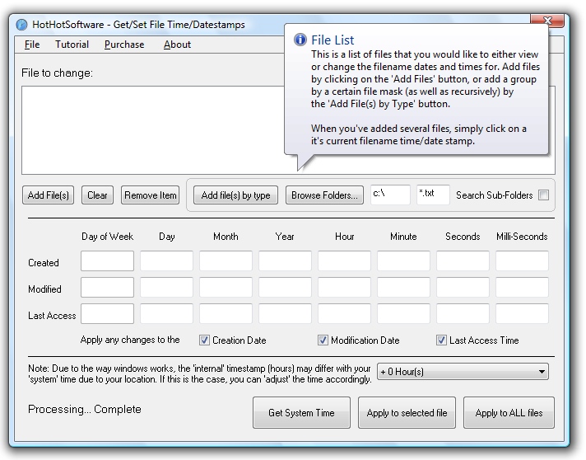Click the Get System Time button
The width and height of the screenshot is (586, 460).
tap(301, 413)
